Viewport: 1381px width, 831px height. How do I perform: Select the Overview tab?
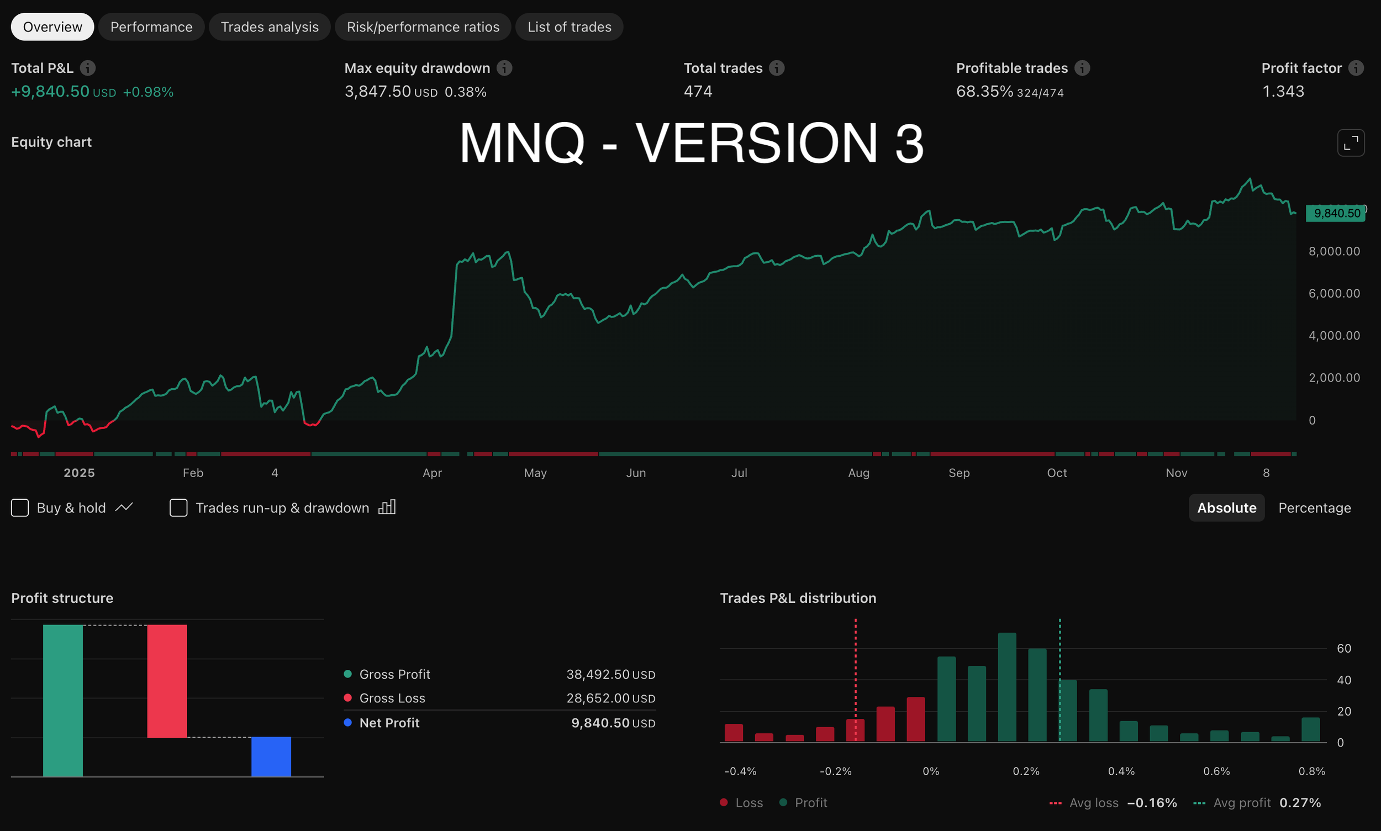click(51, 27)
